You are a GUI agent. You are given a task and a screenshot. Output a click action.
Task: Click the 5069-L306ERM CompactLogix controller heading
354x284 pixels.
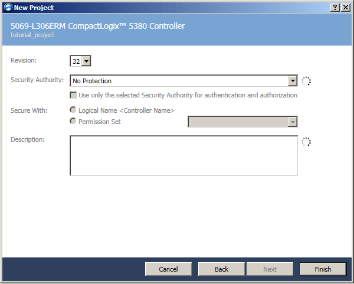tap(98, 26)
